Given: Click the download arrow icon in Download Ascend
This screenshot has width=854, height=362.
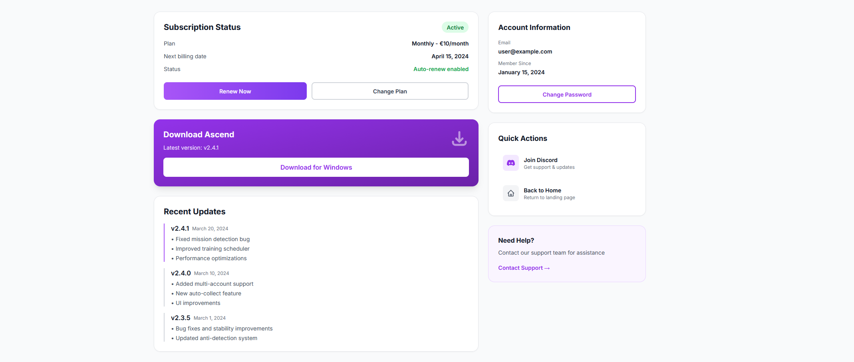Looking at the screenshot, I should tap(459, 138).
